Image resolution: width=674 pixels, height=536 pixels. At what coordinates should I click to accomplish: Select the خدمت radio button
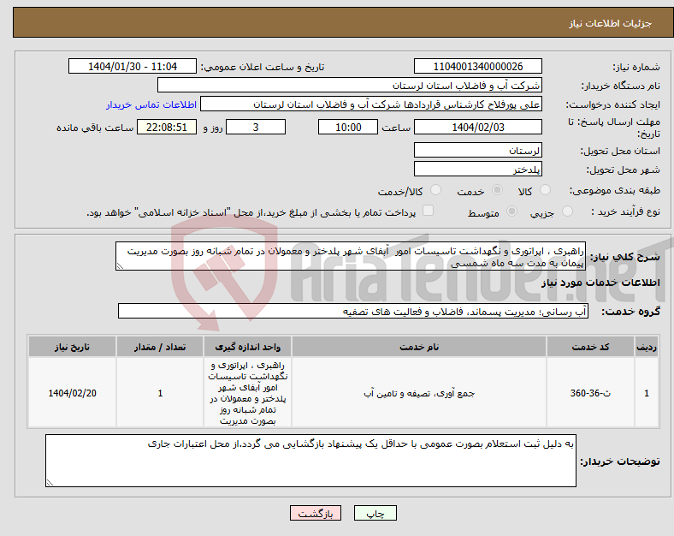coord(497,190)
